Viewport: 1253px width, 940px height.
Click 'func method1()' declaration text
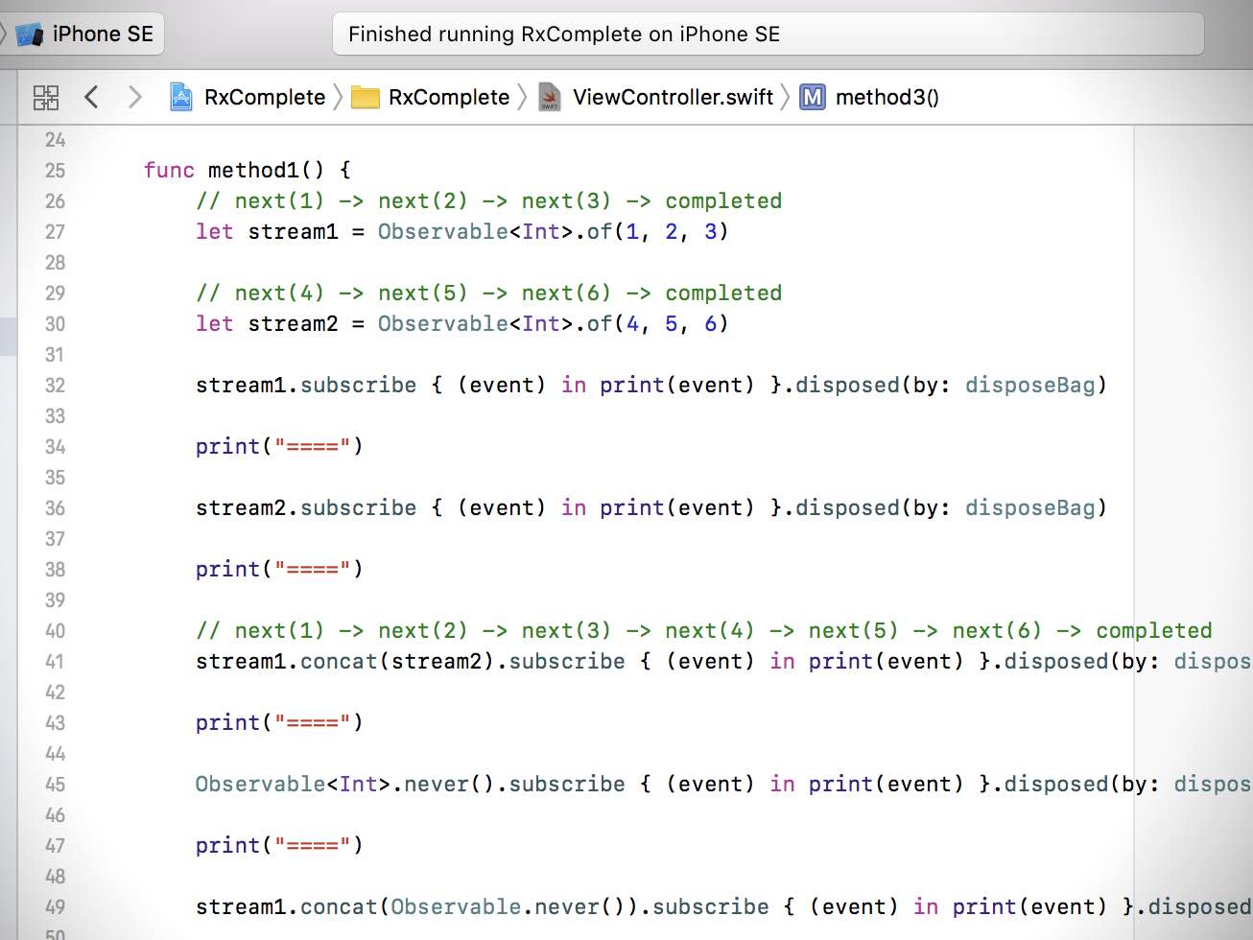(x=248, y=171)
